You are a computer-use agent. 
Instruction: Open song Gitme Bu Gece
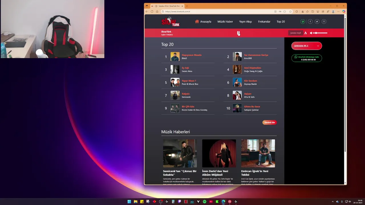tap(252, 106)
